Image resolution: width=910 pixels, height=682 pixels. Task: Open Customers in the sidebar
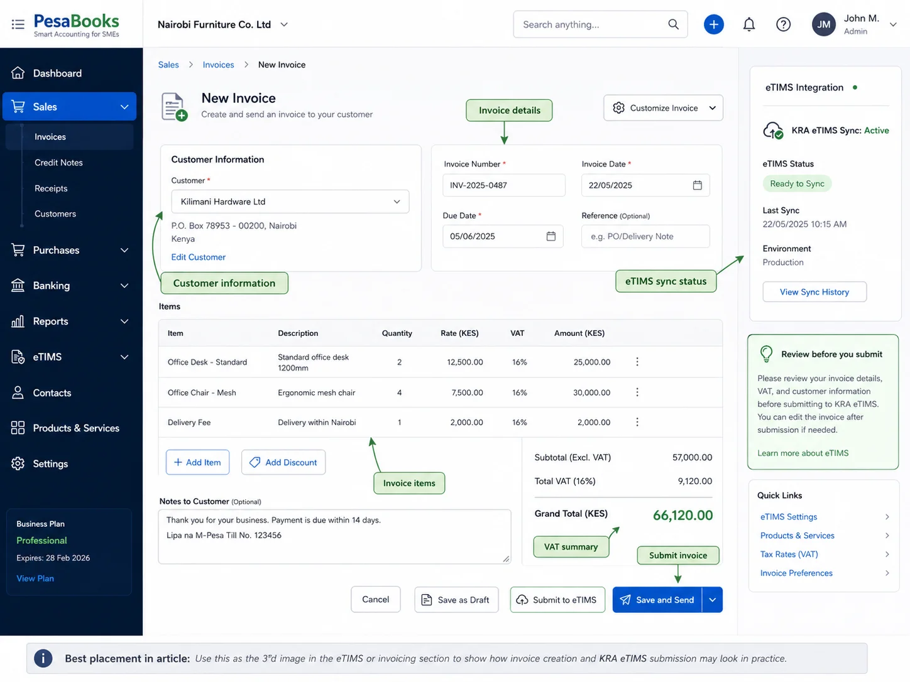pos(55,214)
